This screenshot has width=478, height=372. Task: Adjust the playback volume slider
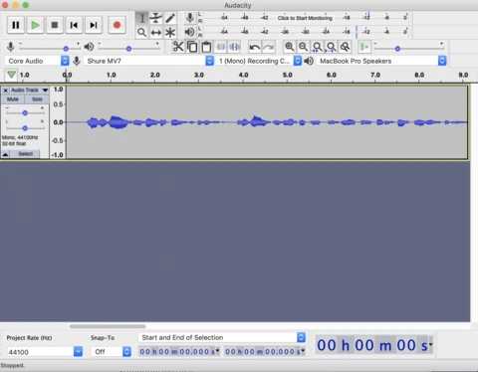[x=128, y=48]
